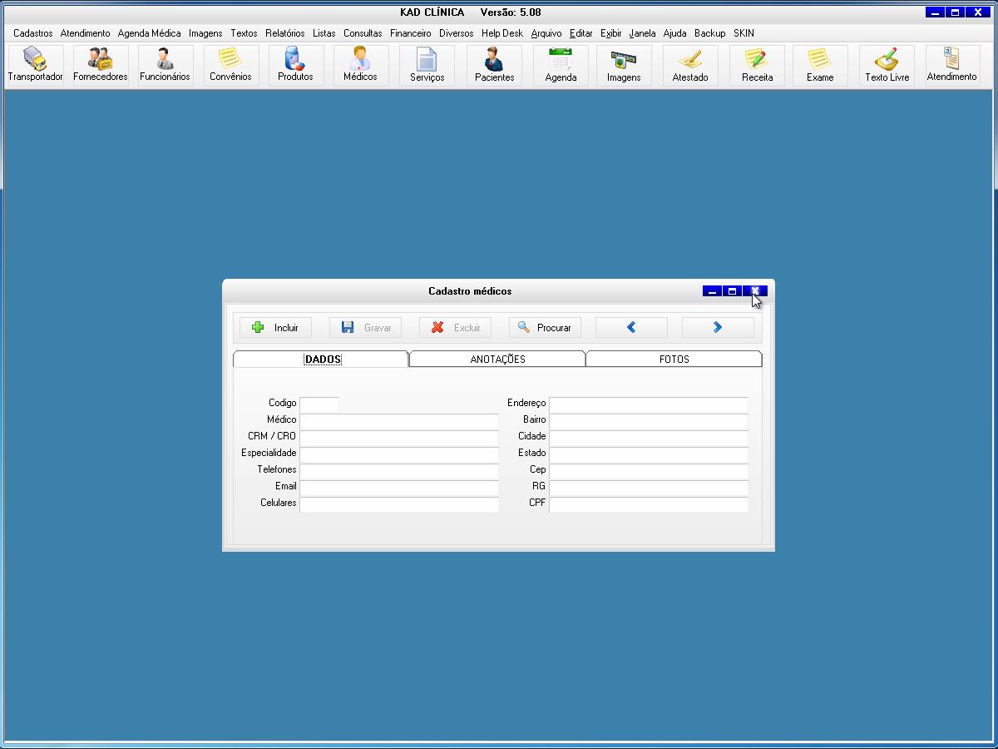Screen dimensions: 998x749
Task: Open the Convênios toolbar icon
Action: click(x=230, y=65)
